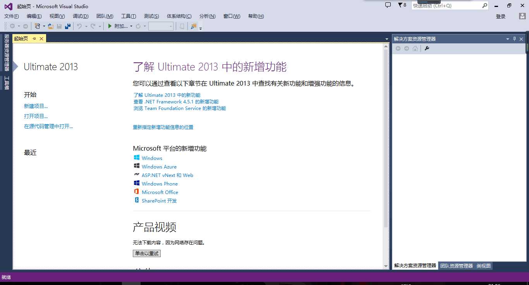This screenshot has height=285, width=529.
Task: Open the toolbar options overflow arrow
Action: click(201, 28)
